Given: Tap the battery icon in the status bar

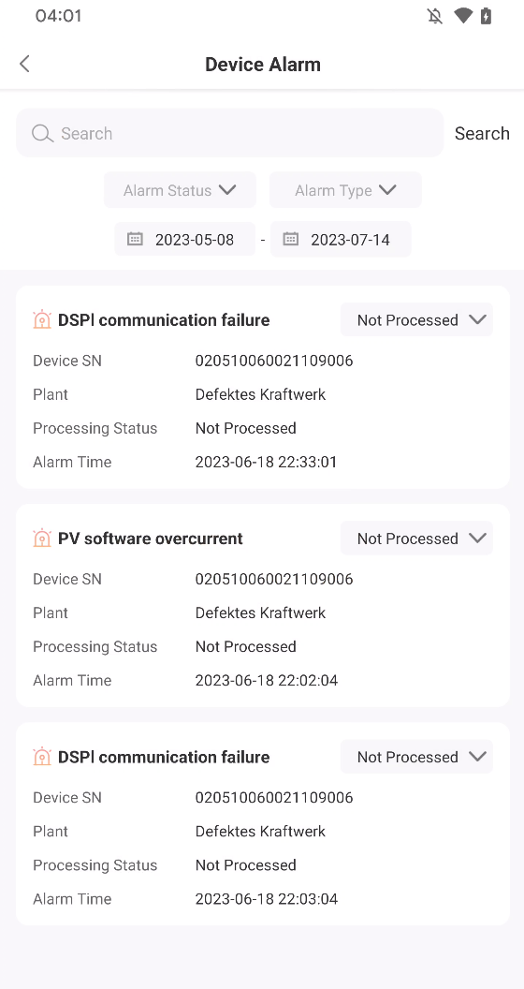Looking at the screenshot, I should click(x=486, y=16).
